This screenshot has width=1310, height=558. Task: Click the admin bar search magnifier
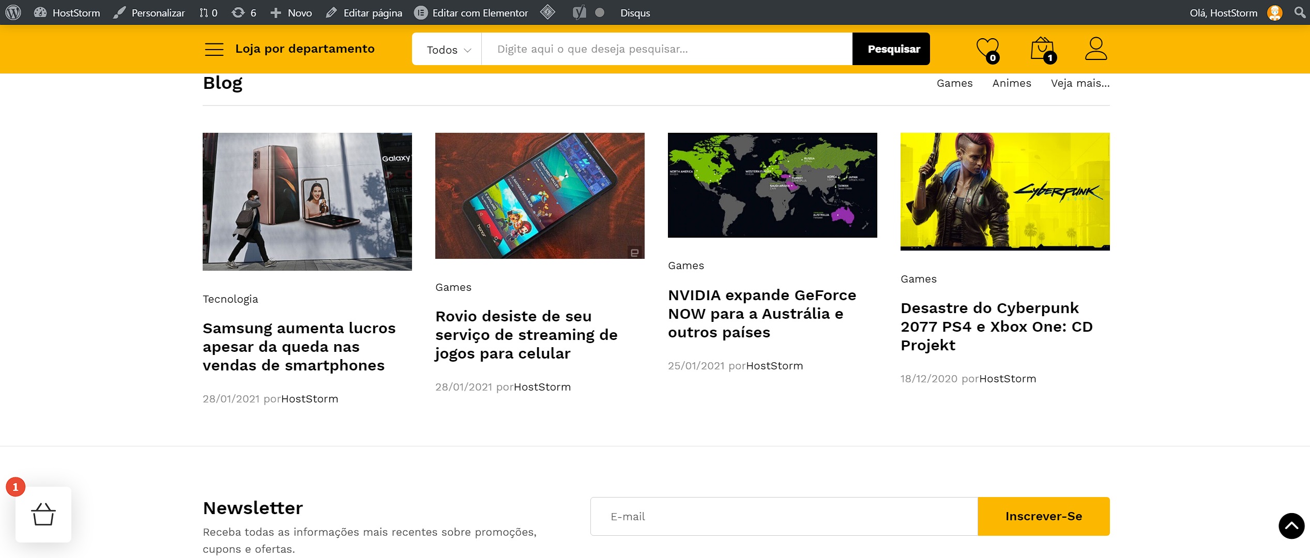[1300, 12]
